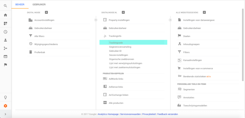Open Acquisition reports sidebar icon
Image resolution: width=245 pixels, height=118 pixels.
pyautogui.click(x=5, y=48)
